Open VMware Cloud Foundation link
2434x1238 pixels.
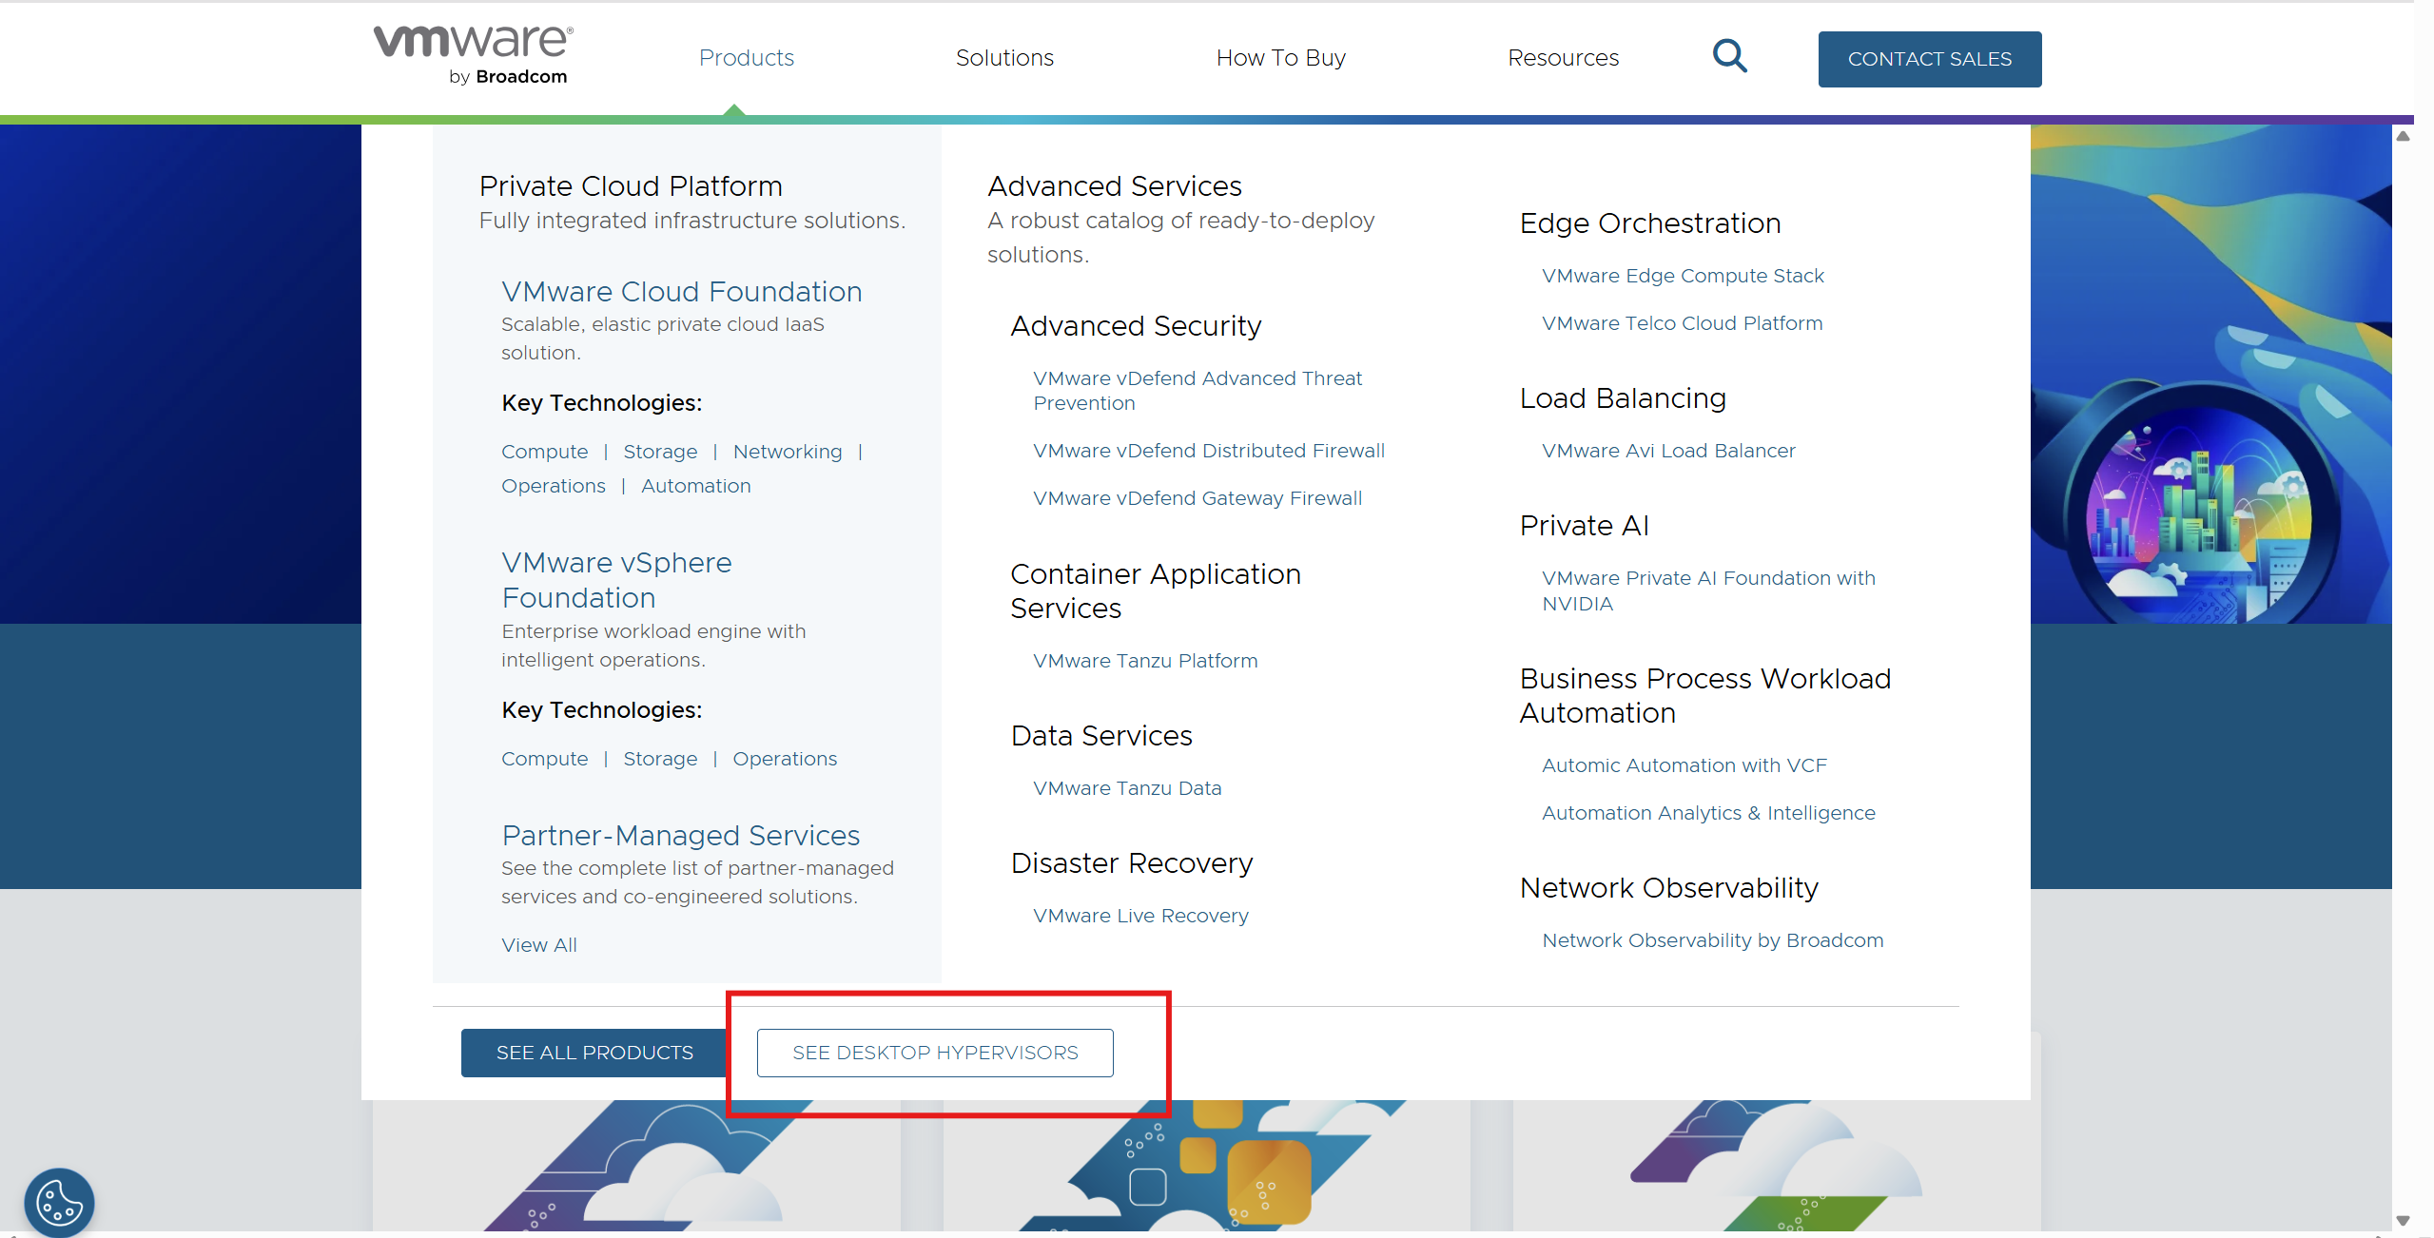[681, 291]
